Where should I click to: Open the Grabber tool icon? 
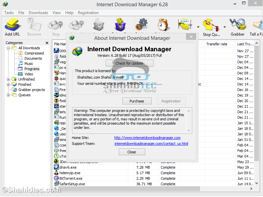238,24
